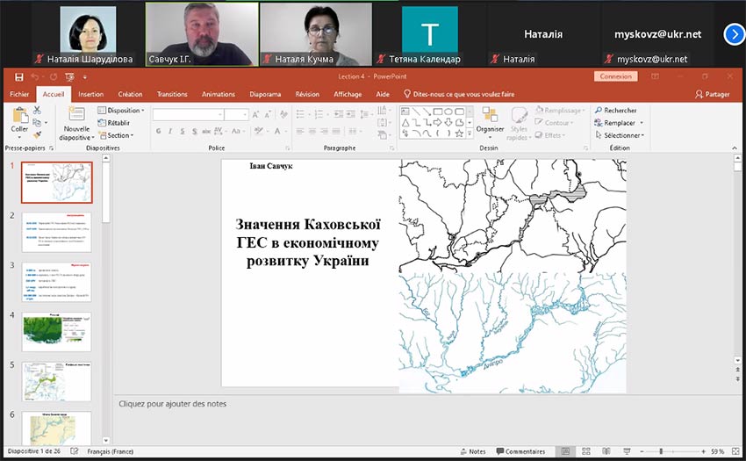Click next participants arrow in video strip
This screenshot has height=461, width=746.
pos(734,34)
